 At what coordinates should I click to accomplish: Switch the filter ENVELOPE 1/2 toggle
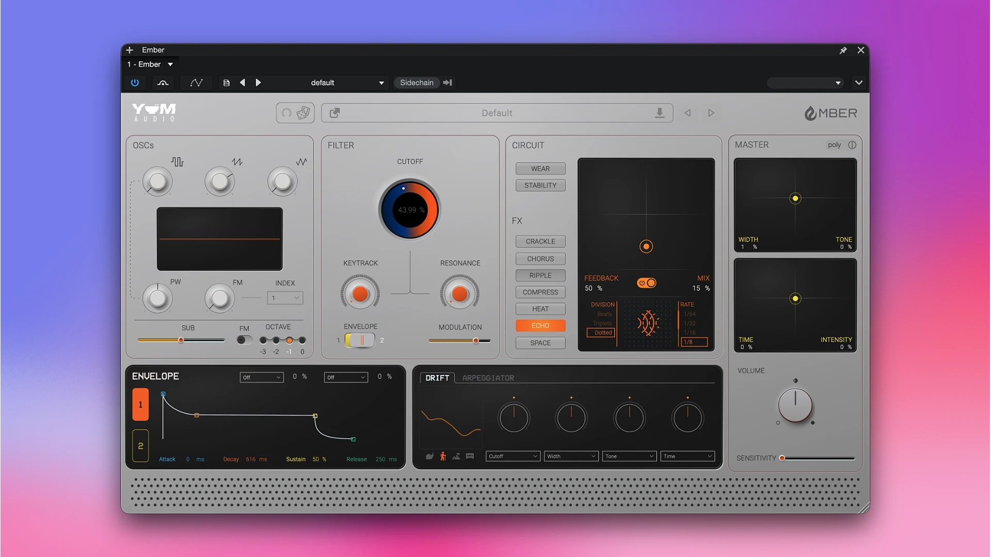coord(360,340)
